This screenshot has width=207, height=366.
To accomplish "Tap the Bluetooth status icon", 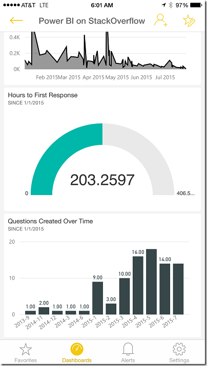I will tap(171, 5).
